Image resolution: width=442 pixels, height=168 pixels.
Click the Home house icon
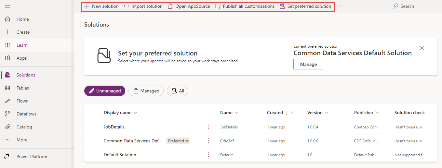tap(7, 19)
